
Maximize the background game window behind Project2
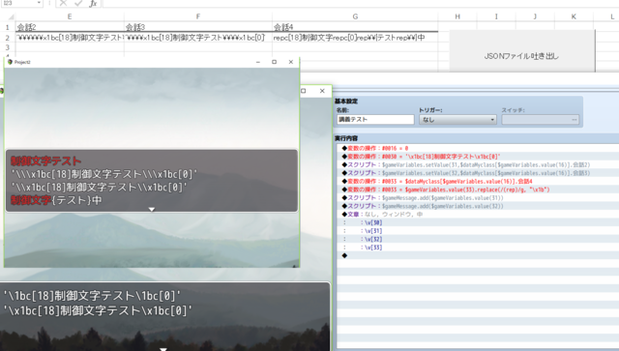click(x=303, y=91)
